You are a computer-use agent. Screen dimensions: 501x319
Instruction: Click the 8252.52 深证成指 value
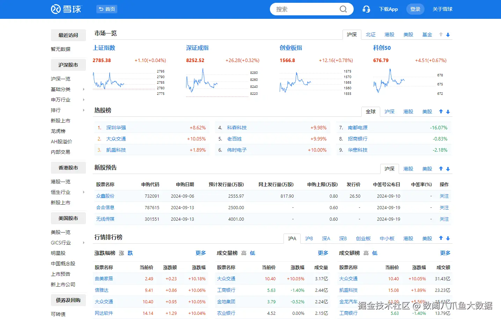tap(195, 60)
